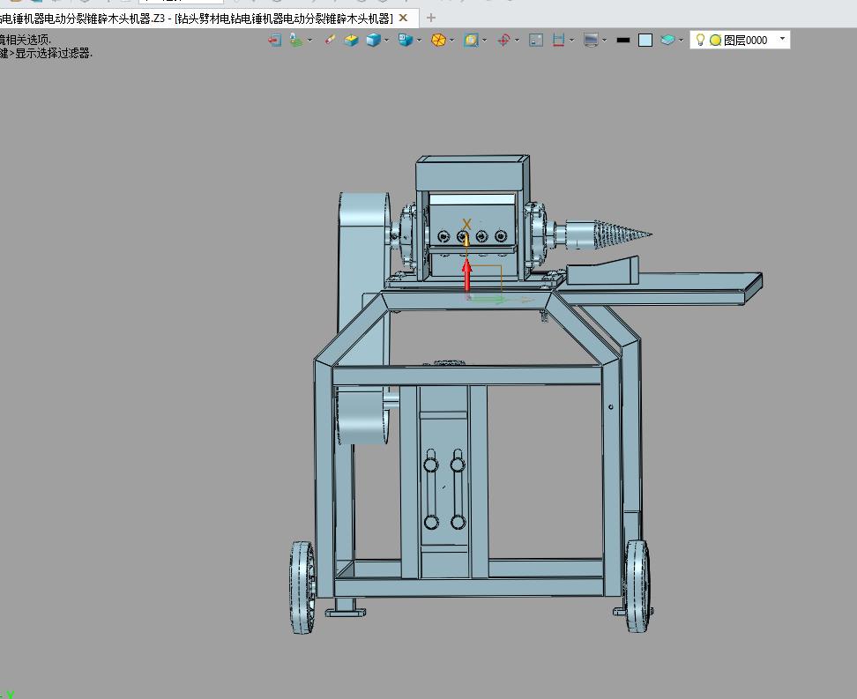Image resolution: width=857 pixels, height=699 pixels.
Task: Select the shaded blue cube display icon
Action: pos(373,40)
